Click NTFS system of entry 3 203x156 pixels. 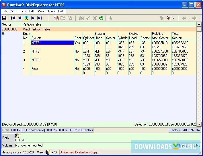click(36, 60)
